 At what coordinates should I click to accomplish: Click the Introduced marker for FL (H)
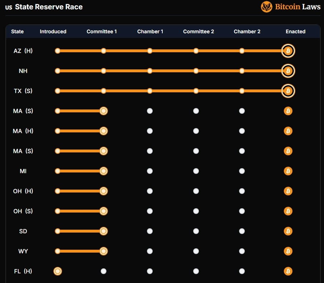tap(58, 271)
